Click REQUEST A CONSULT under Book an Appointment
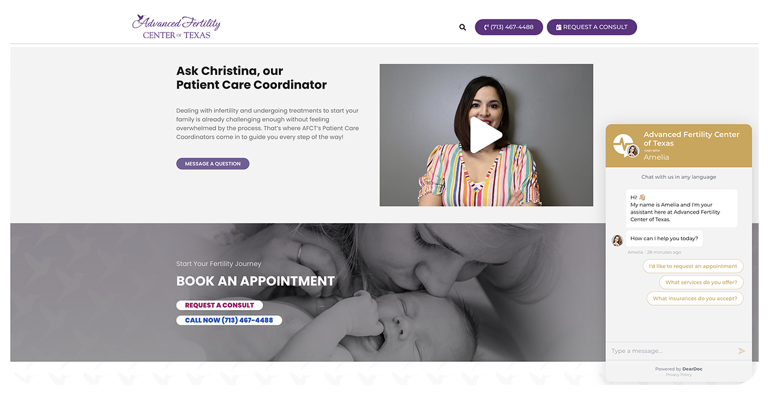Image resolution: width=770 pixels, height=395 pixels. (219, 305)
